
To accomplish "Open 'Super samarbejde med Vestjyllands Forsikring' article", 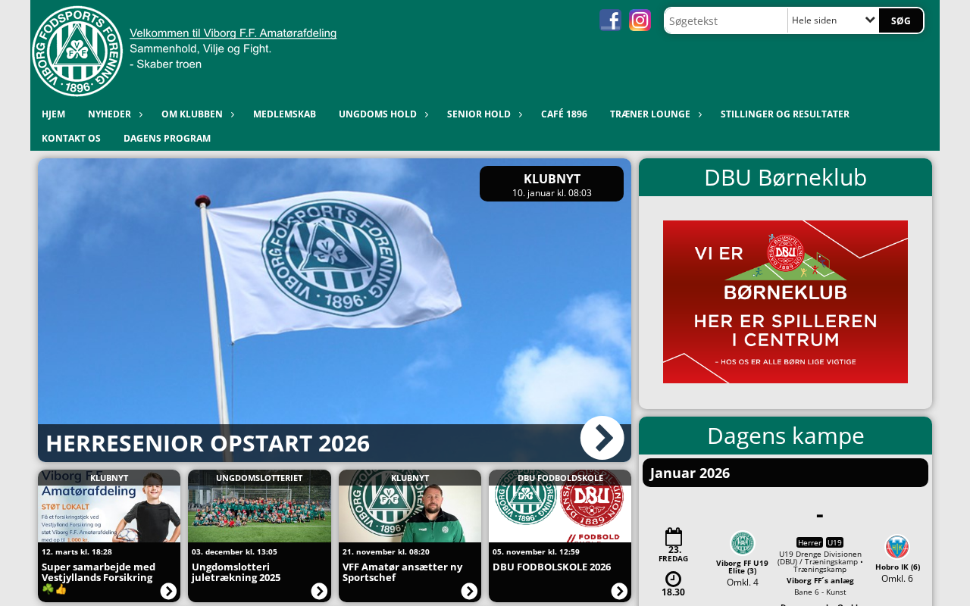I will (x=99, y=577).
